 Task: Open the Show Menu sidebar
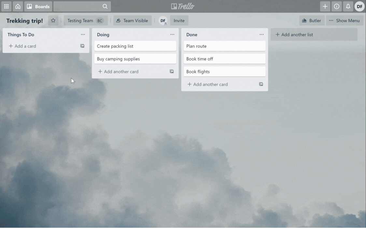(x=345, y=20)
